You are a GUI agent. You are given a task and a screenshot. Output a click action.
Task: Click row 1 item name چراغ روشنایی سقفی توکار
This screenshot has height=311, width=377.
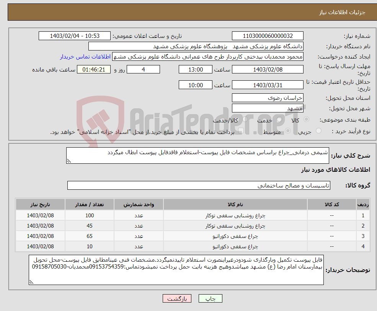(235, 216)
